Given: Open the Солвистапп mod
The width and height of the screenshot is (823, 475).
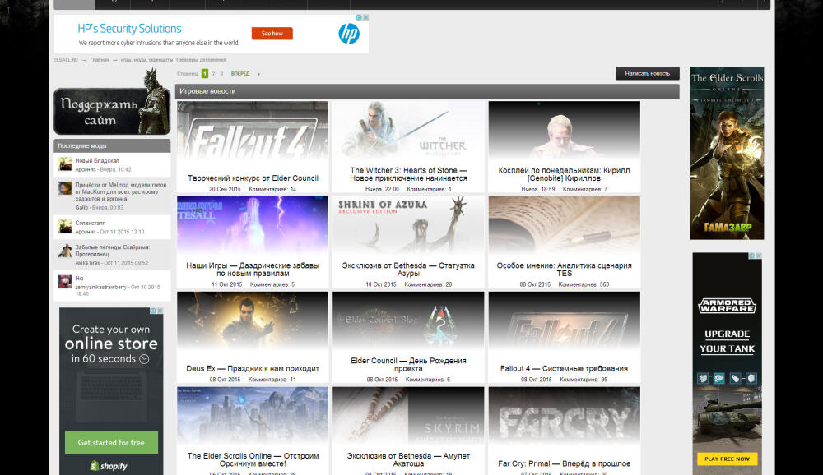Looking at the screenshot, I should point(91,223).
